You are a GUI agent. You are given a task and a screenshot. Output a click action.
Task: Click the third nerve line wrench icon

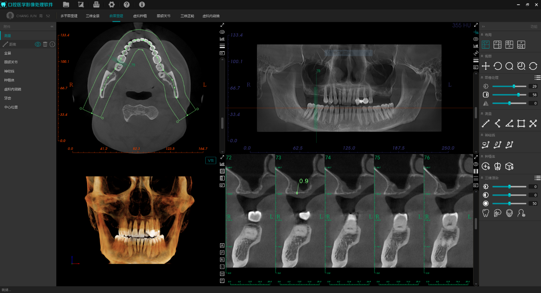click(509, 145)
